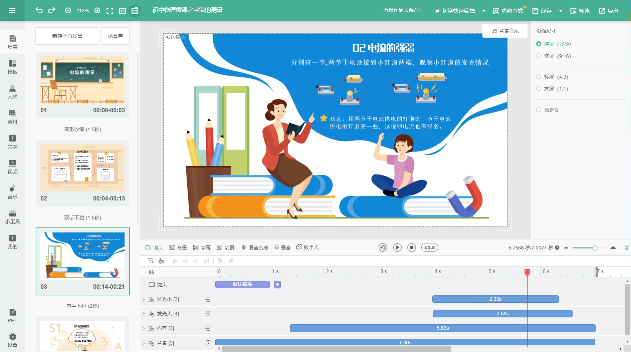Select 横屏 (16:9) page size

click(x=554, y=44)
